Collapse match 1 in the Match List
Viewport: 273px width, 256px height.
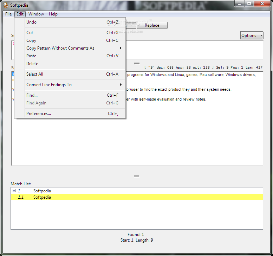click(x=14, y=191)
